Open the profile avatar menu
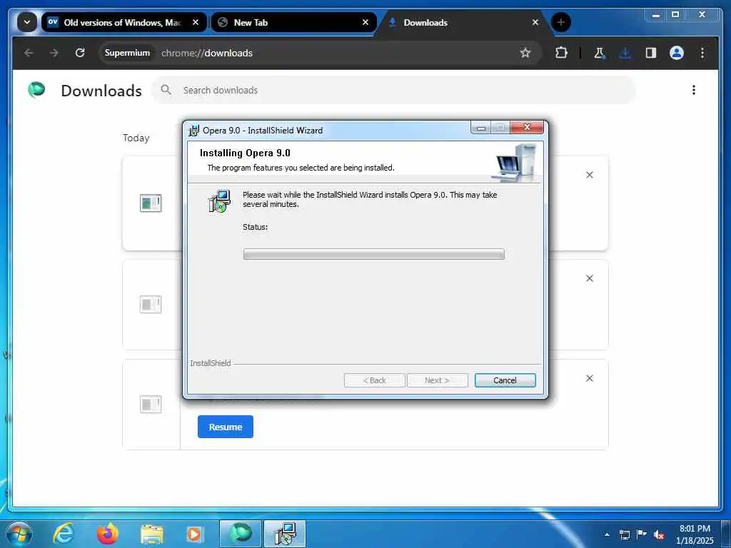The width and height of the screenshot is (731, 548). click(x=677, y=53)
